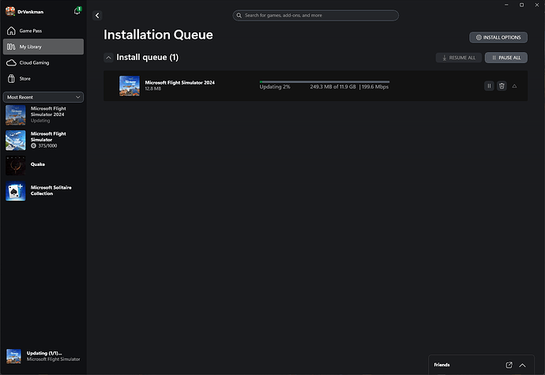Screen dimensions: 545x375
Task: Click the Solitaire Collection card icon
Action: [16, 191]
